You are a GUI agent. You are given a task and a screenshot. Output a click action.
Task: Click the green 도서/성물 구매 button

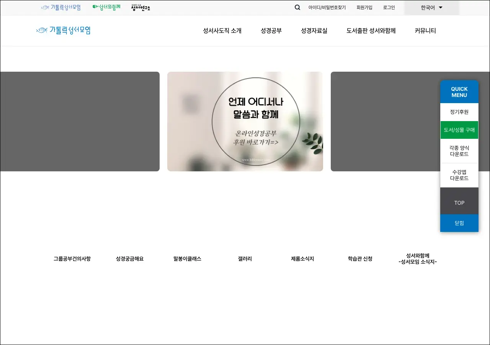coord(459,130)
